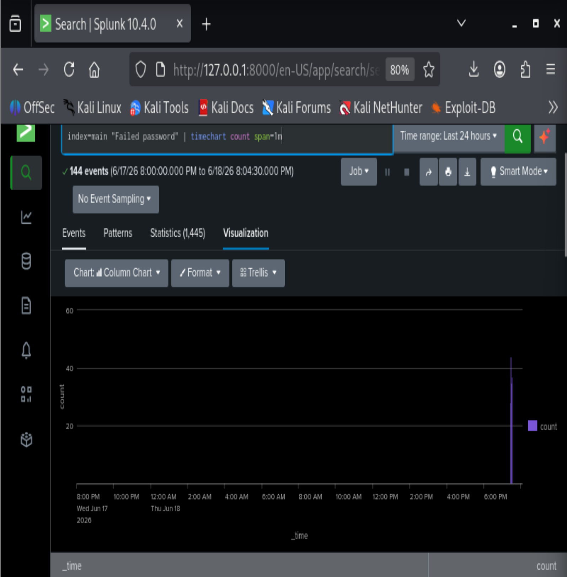Open the Search sidebar icon
The height and width of the screenshot is (577, 567).
click(x=26, y=173)
